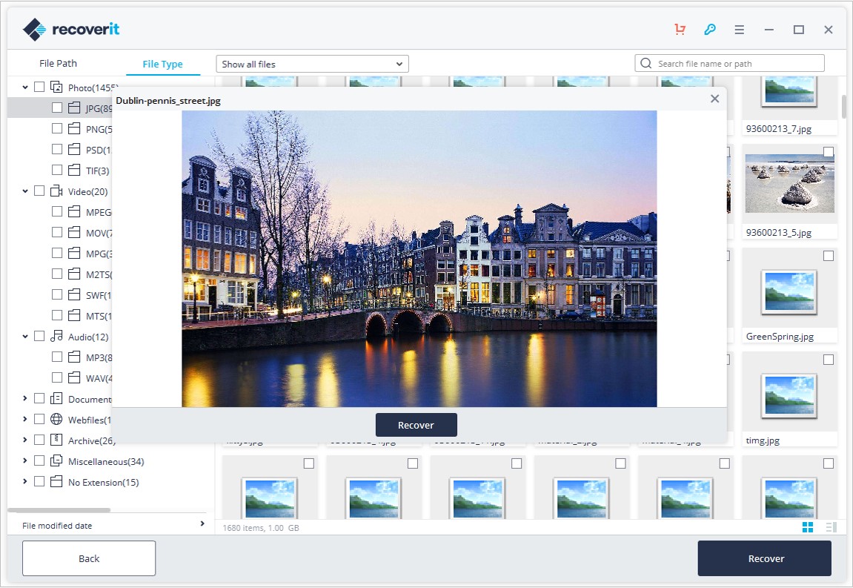The height and width of the screenshot is (588, 853).
Task: Click the TIF folder icon
Action: [x=75, y=170]
